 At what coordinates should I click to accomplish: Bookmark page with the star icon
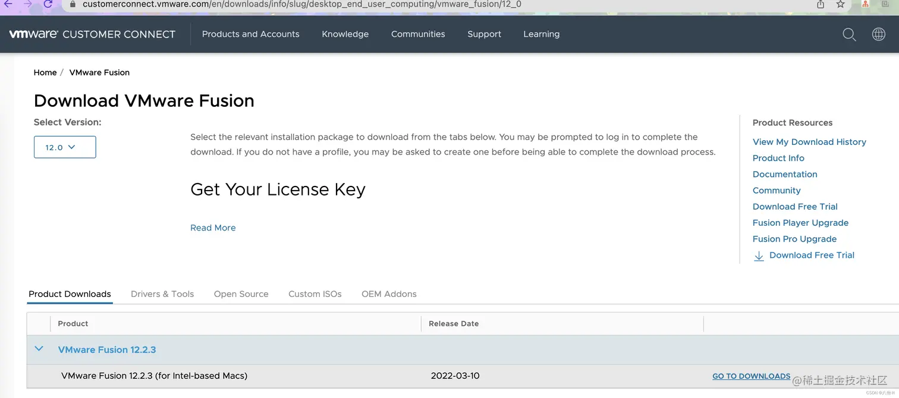coord(840,4)
